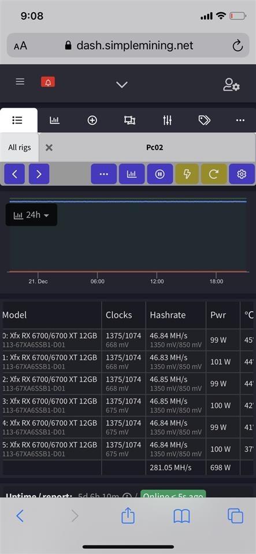
Task: Open the sliders settings tab icon
Action: (x=167, y=121)
